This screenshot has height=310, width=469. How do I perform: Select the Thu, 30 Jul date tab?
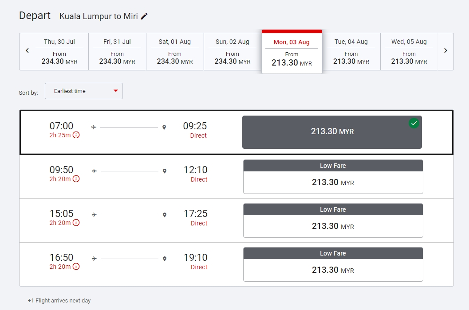59,51
